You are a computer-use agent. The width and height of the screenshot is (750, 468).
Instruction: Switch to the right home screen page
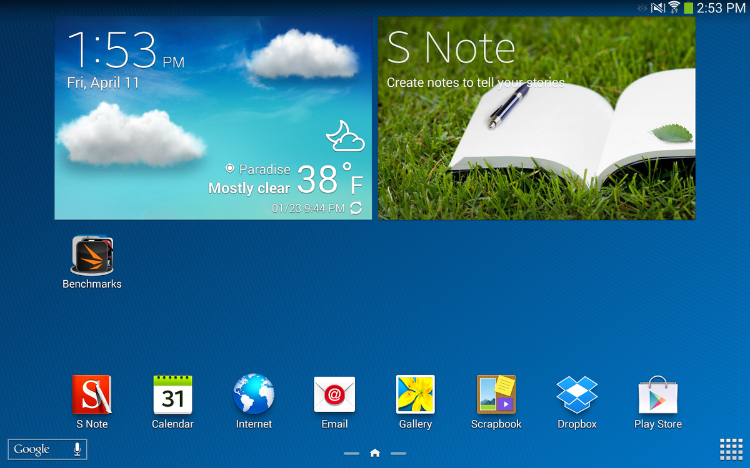point(398,454)
